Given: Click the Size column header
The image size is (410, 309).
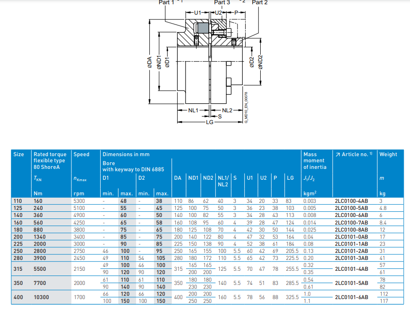Looking at the screenshot, I should [19, 154].
